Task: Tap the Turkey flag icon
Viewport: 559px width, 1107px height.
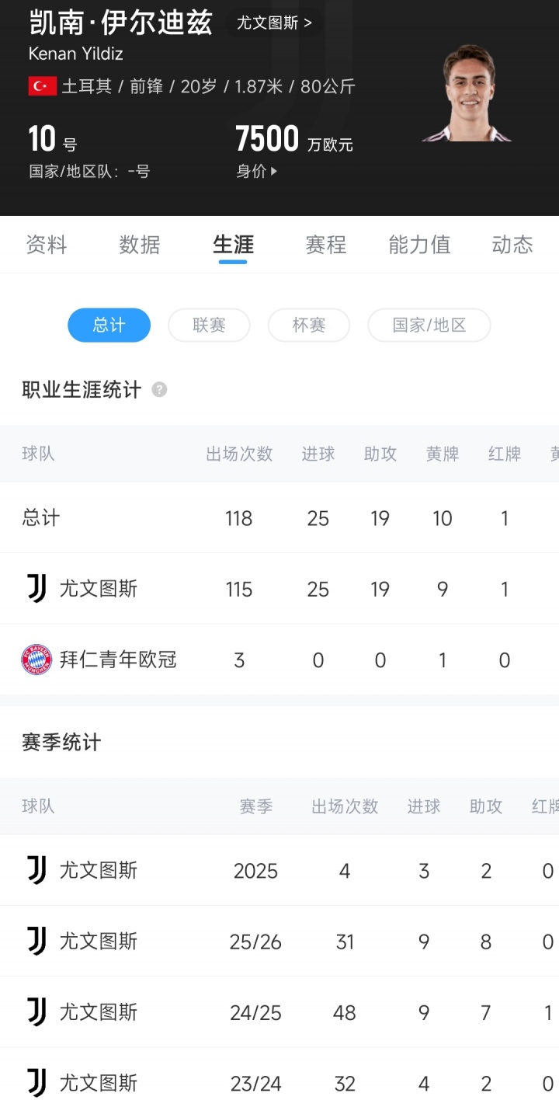Action: tap(42, 86)
